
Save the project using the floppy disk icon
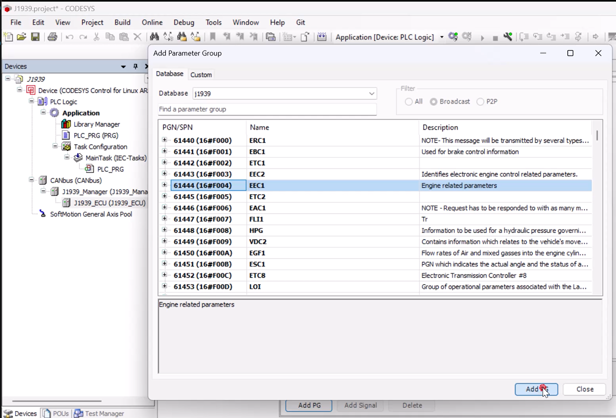pos(35,37)
